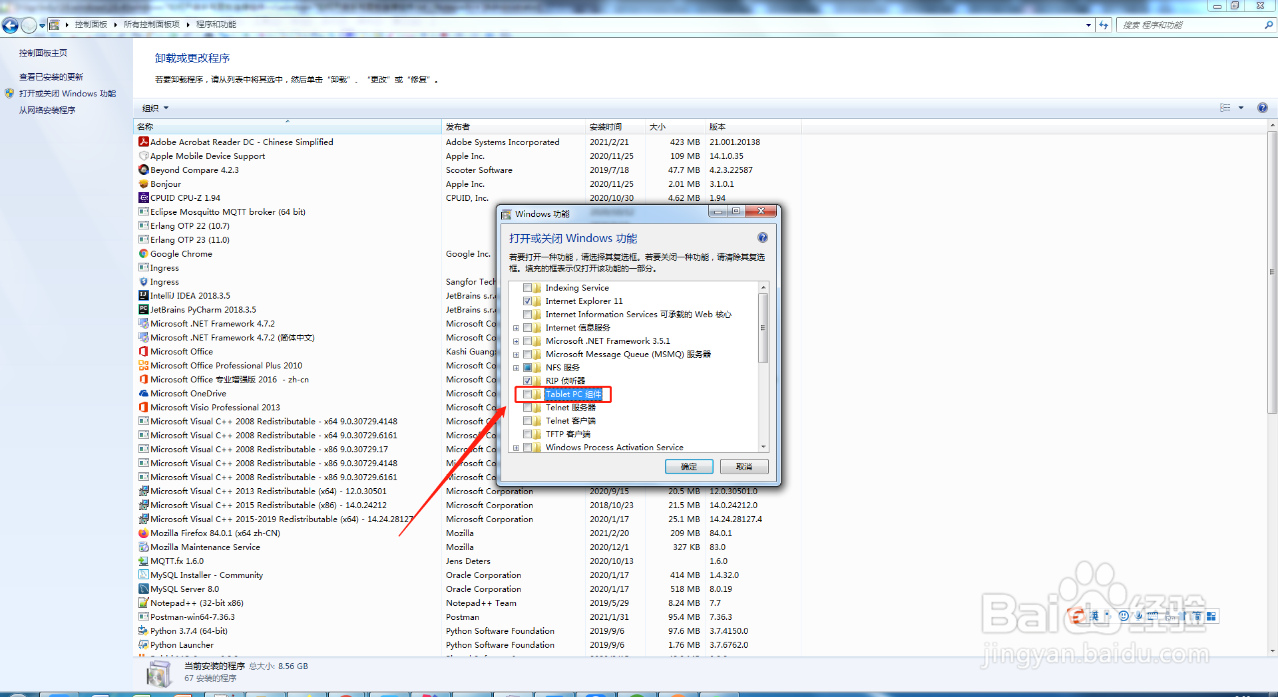
Task: Click the help icon at toolbar right
Action: [1262, 108]
